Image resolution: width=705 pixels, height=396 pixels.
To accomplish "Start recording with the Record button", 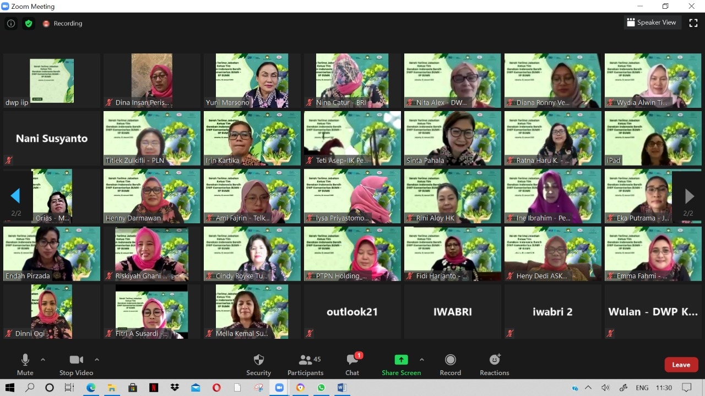I will coord(450,365).
